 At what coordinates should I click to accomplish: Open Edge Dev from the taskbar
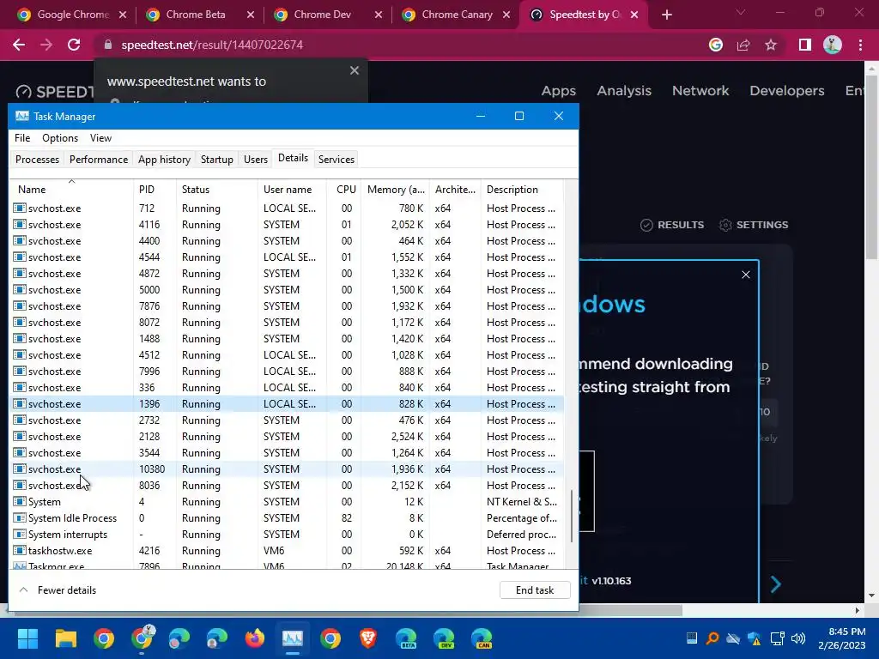[445, 638]
